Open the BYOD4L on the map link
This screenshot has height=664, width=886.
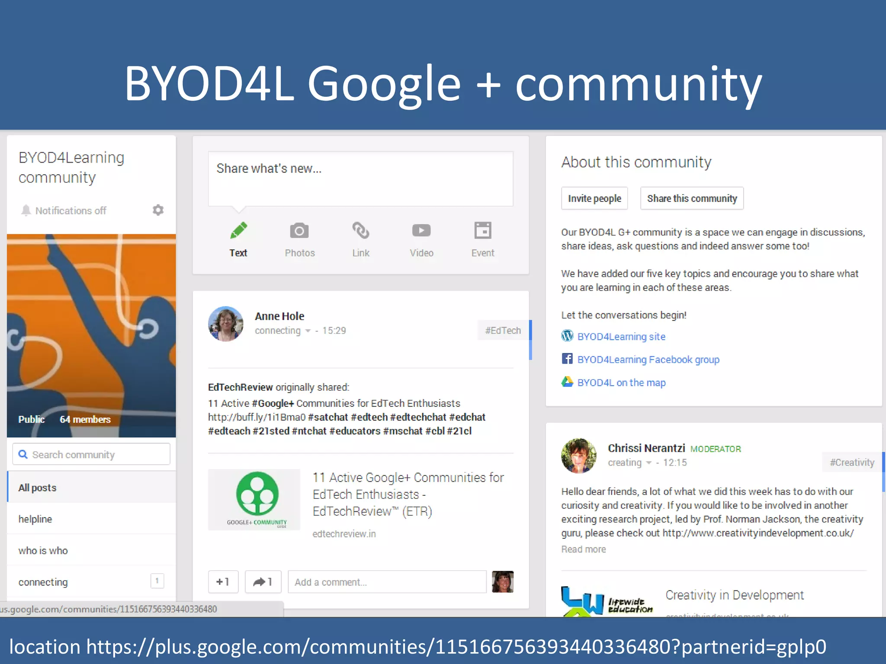tap(621, 383)
